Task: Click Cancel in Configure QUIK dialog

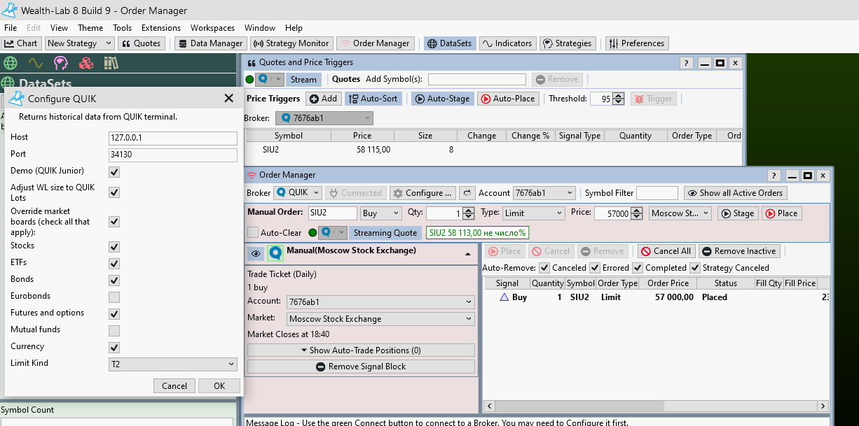Action: point(174,386)
